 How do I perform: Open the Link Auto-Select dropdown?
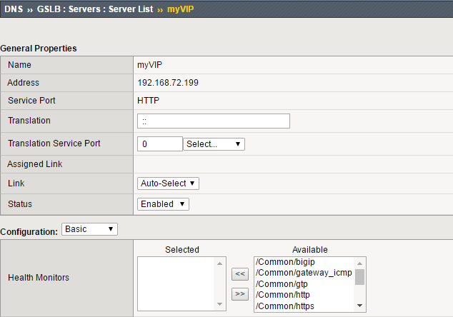168,183
